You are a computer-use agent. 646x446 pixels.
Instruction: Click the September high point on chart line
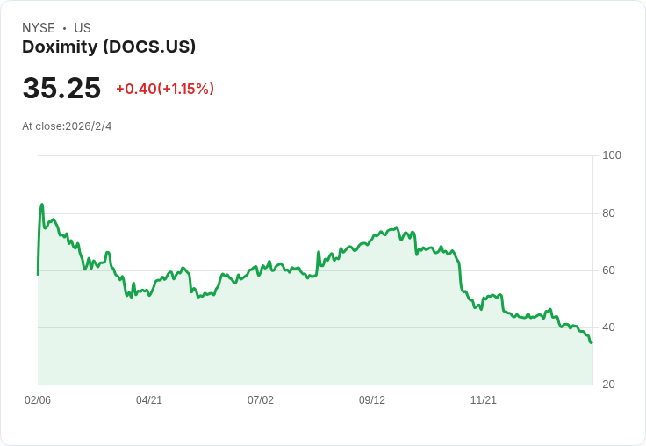(397, 227)
